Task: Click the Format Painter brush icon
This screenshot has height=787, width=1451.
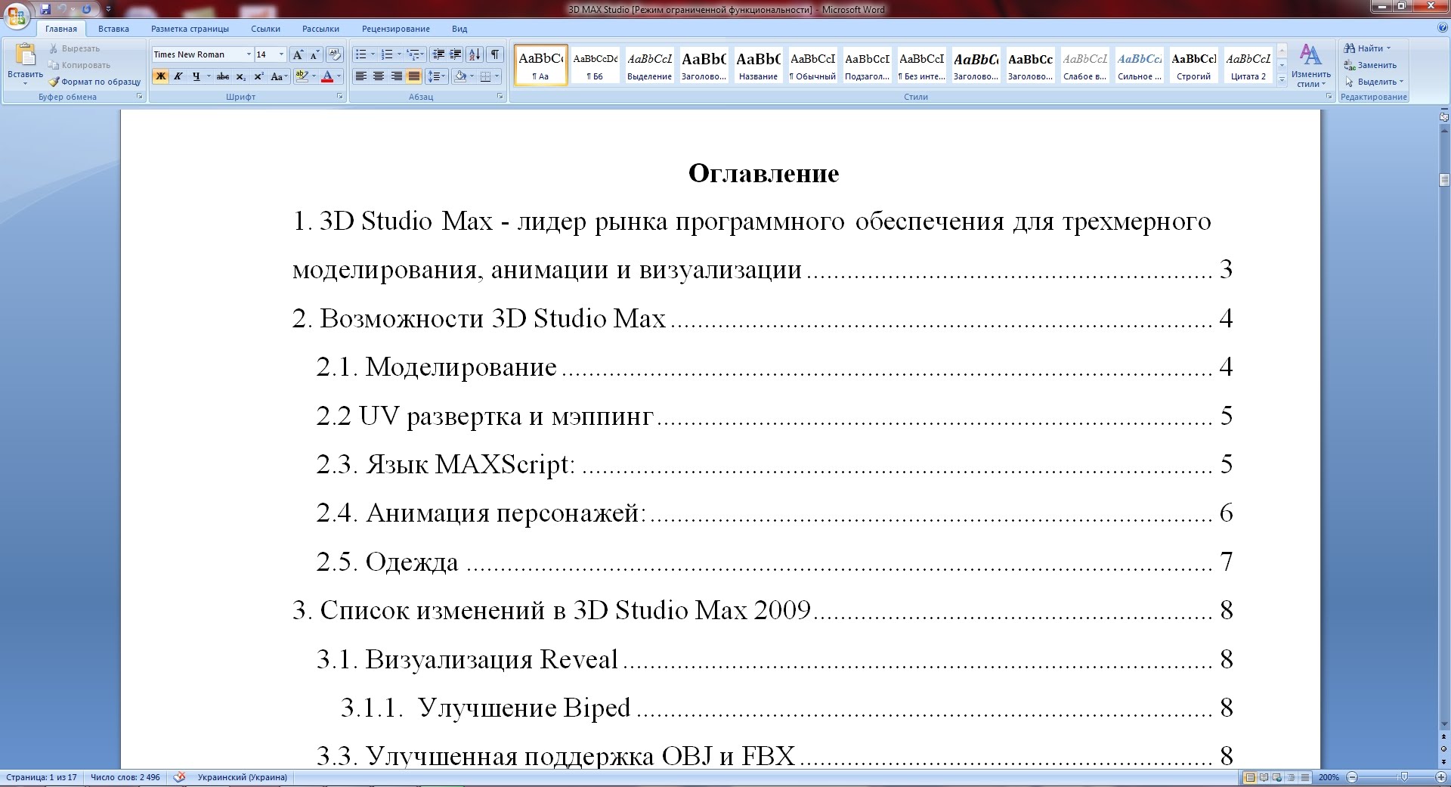Action: [x=54, y=82]
